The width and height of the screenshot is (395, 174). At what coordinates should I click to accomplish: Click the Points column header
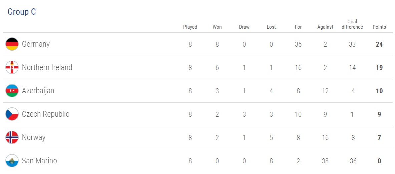coord(379,27)
